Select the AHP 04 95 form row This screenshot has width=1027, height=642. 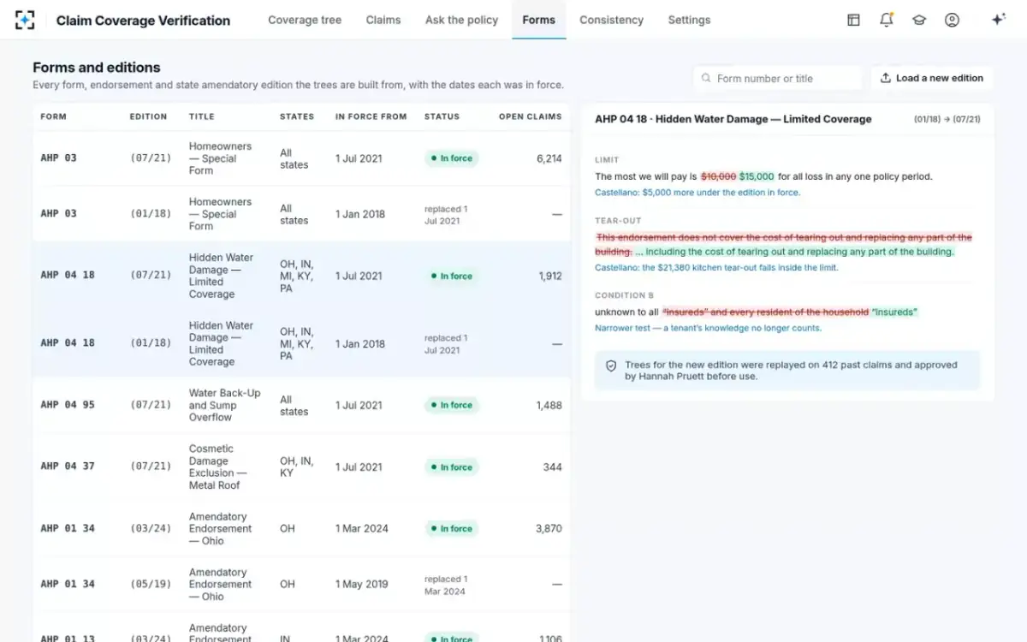301,405
